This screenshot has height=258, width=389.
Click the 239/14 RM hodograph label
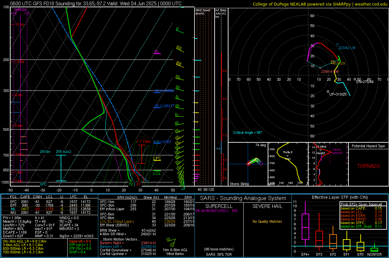(x=330, y=72)
